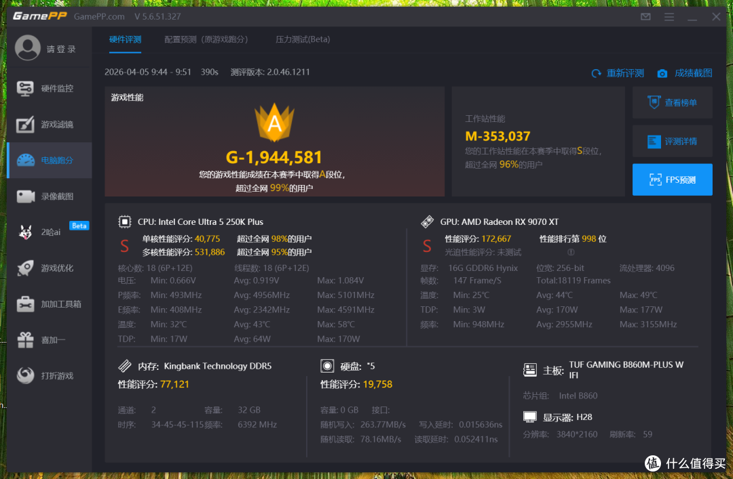This screenshot has height=479, width=733.
Task: Click 性能排行第 998 位 ranking text
Action: coord(573,239)
